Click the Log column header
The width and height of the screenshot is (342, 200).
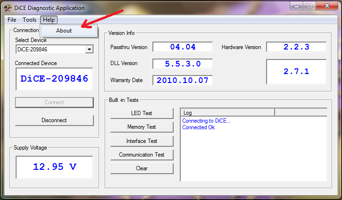pyautogui.click(x=227, y=113)
